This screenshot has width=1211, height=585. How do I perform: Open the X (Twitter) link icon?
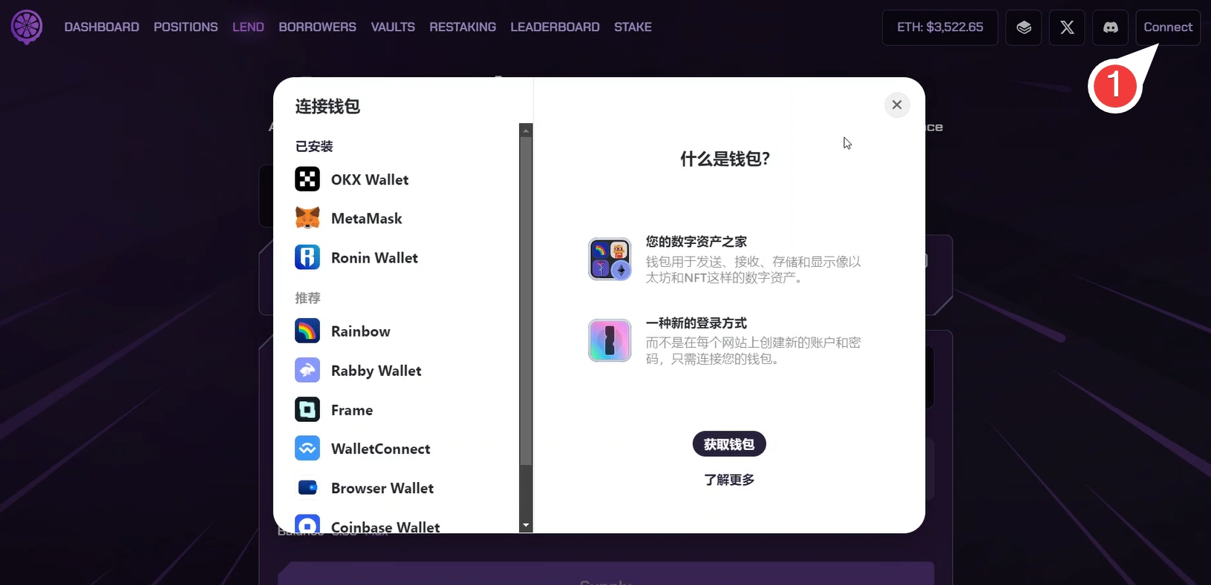pos(1067,27)
